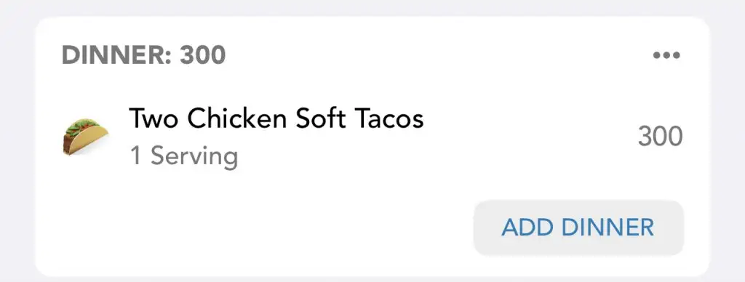Click the dinner total of 300 in header
745x282 pixels.
(202, 55)
